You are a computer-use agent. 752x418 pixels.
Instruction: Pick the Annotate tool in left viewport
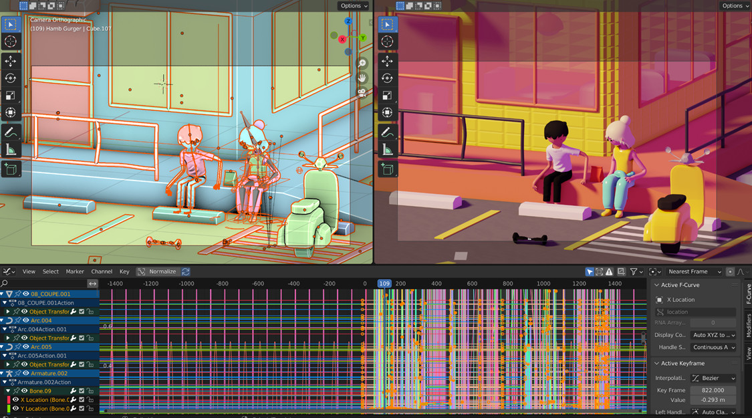coord(11,132)
